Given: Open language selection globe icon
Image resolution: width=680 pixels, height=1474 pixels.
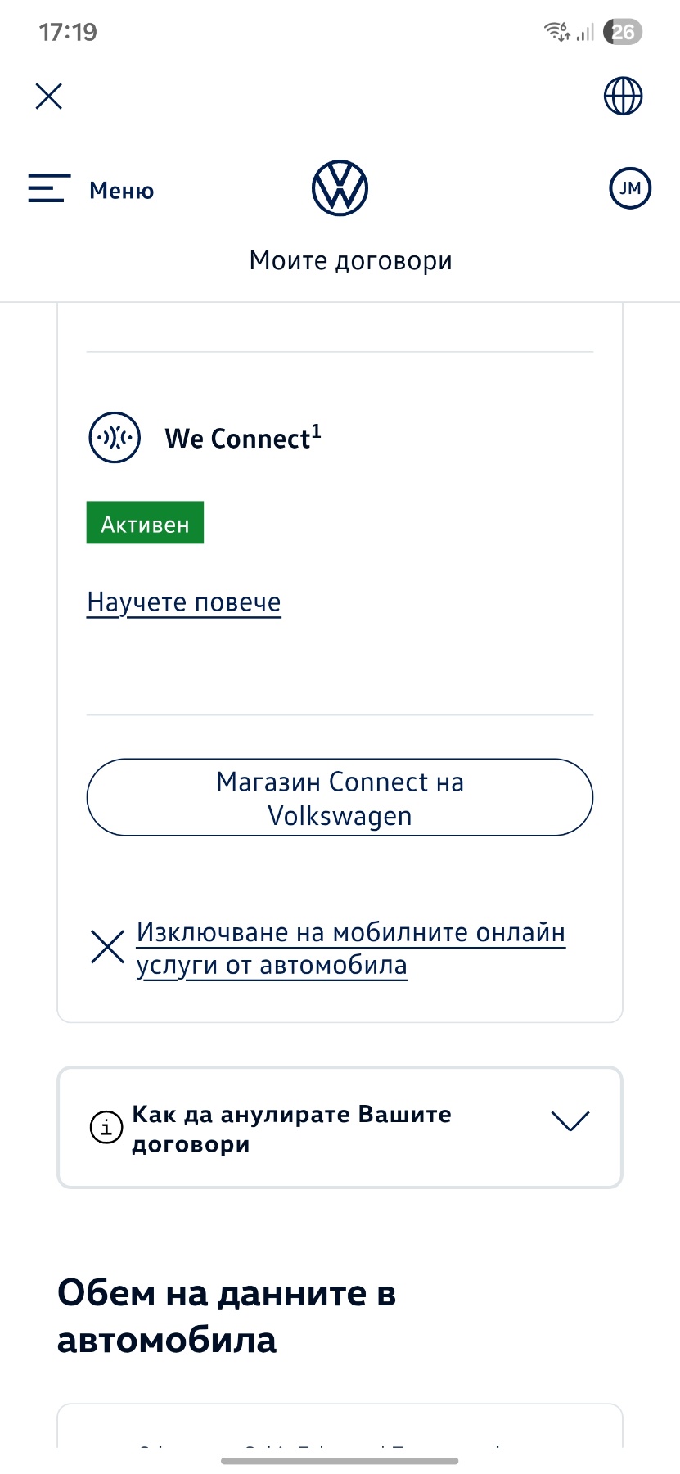Looking at the screenshot, I should [x=623, y=97].
